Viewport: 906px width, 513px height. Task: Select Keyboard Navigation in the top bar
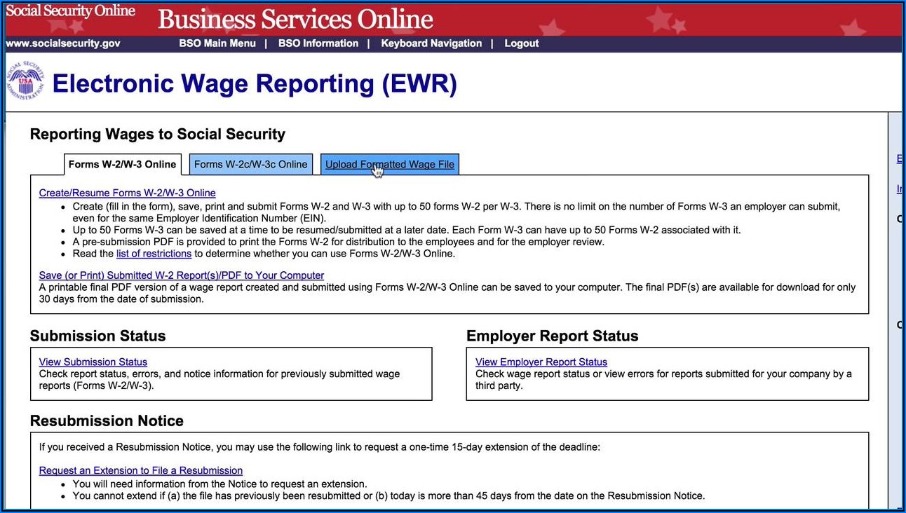click(x=431, y=43)
